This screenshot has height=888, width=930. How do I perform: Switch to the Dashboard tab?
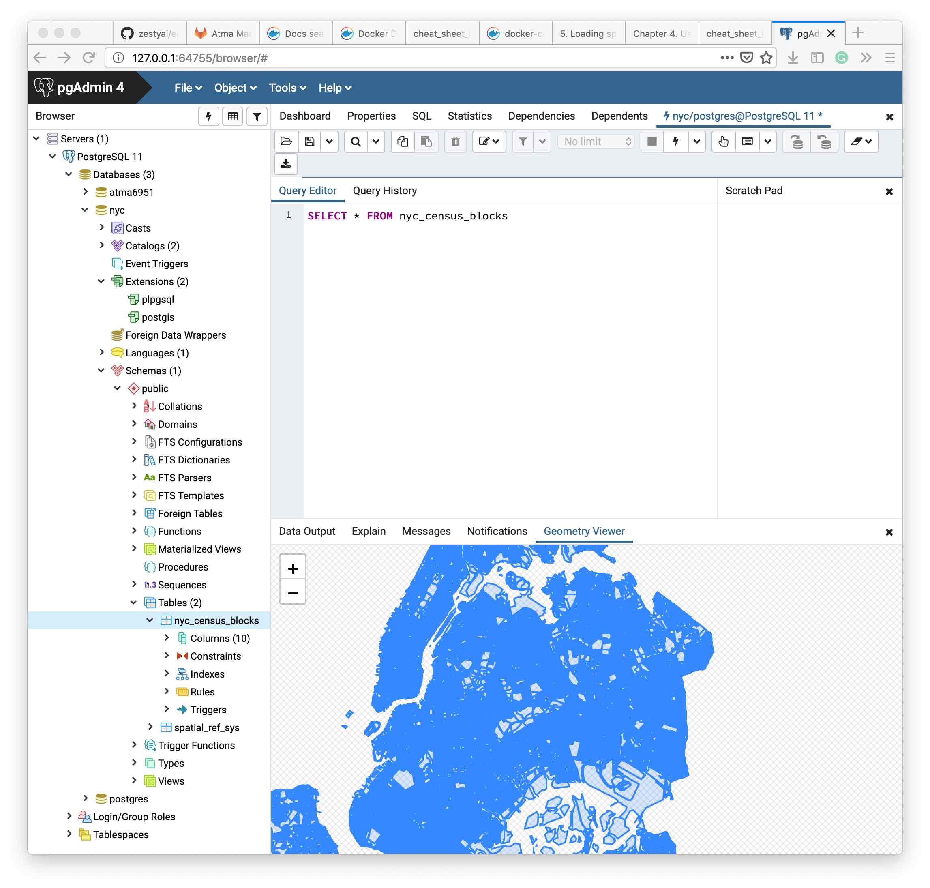(x=305, y=116)
